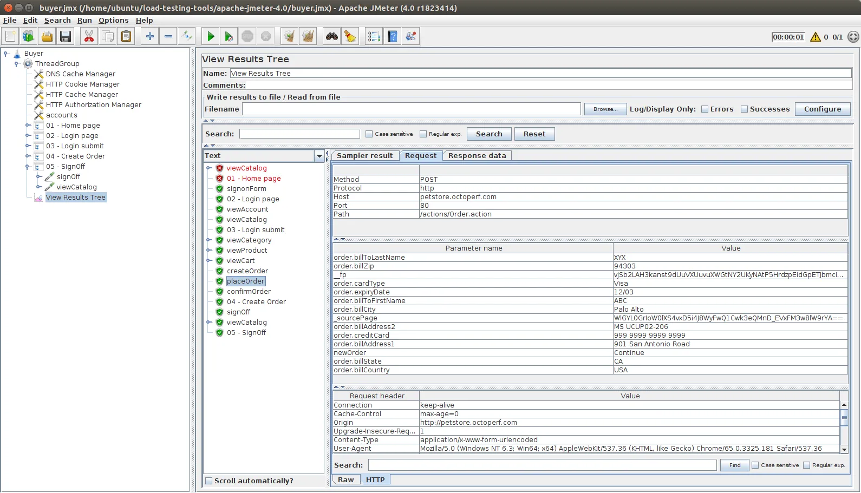
Task: Click the Save test plan floppy icon
Action: [x=66, y=37]
